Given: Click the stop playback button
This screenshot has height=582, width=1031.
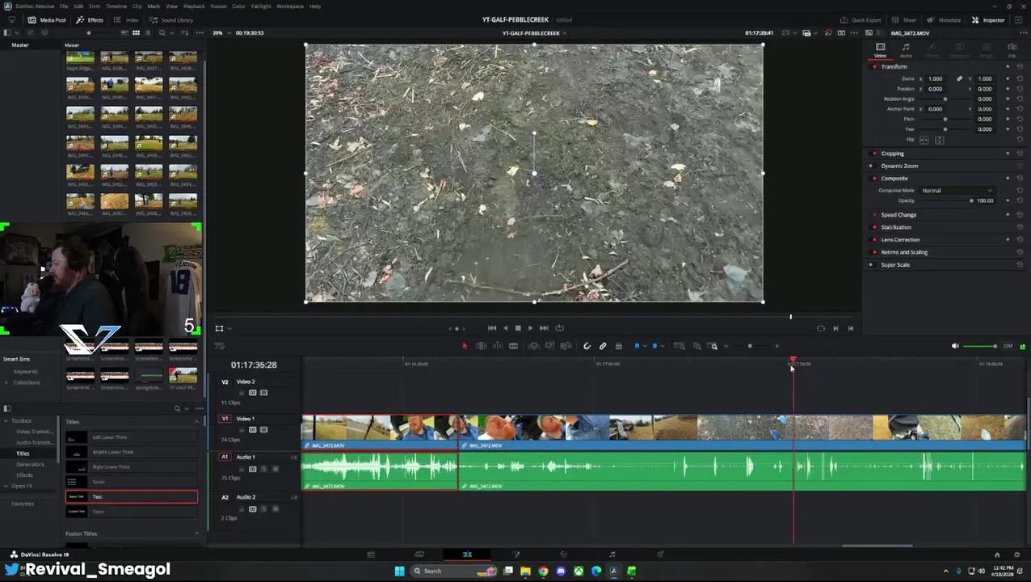Looking at the screenshot, I should pyautogui.click(x=518, y=328).
